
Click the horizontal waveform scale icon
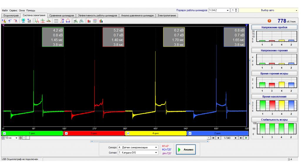76,21
